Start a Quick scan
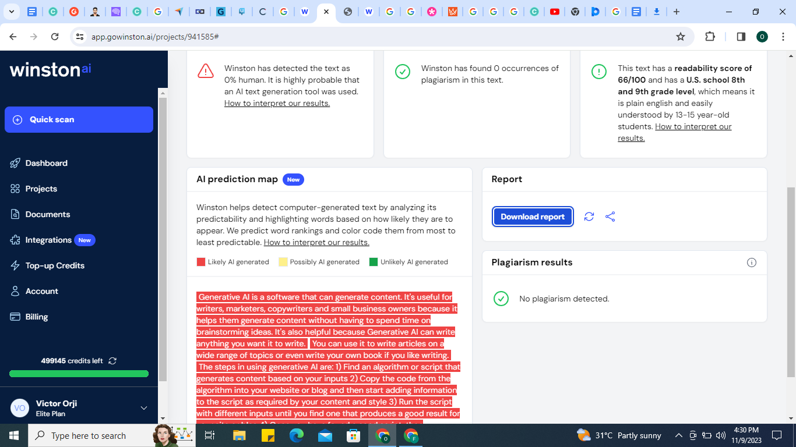This screenshot has width=796, height=447. click(x=79, y=119)
